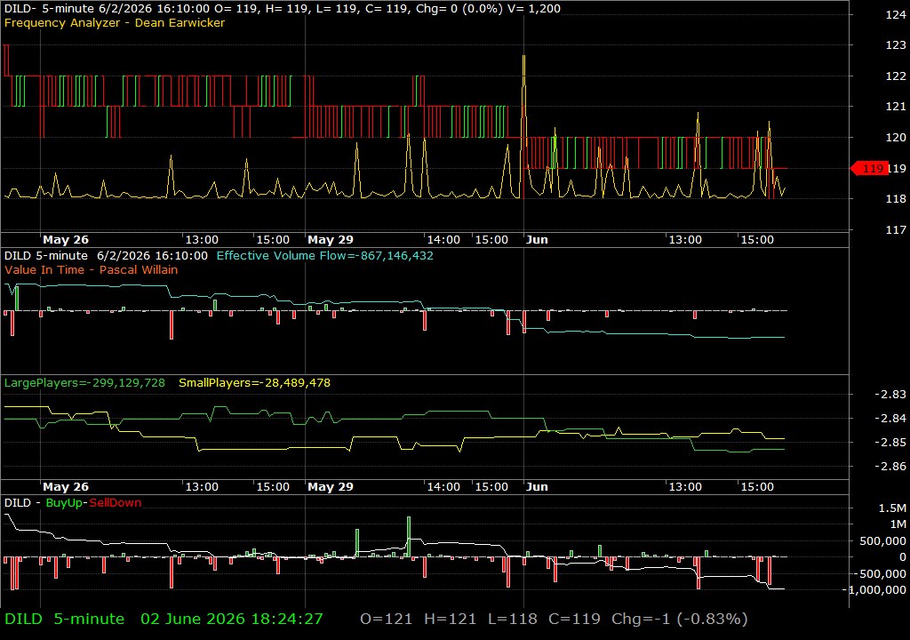Click -500,000 on BuyUp-SellDown scale
Screen dimensions: 910x640
click(x=880, y=573)
